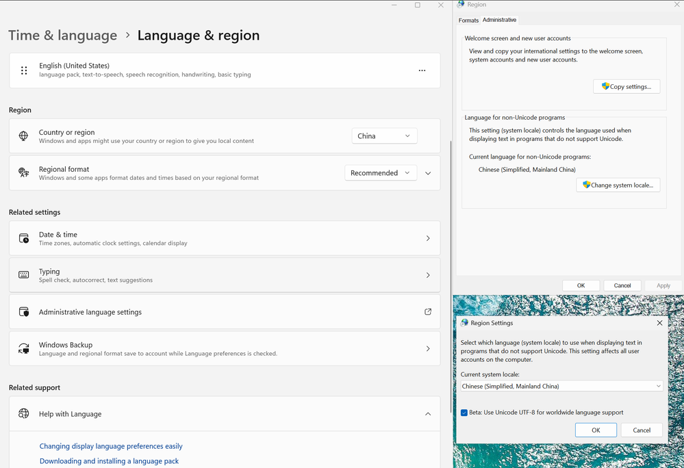Open the three-dot menu for English language
Screen dimensions: 684x468
coord(422,70)
